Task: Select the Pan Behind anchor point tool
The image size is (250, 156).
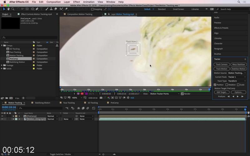Action: click(x=27, y=9)
